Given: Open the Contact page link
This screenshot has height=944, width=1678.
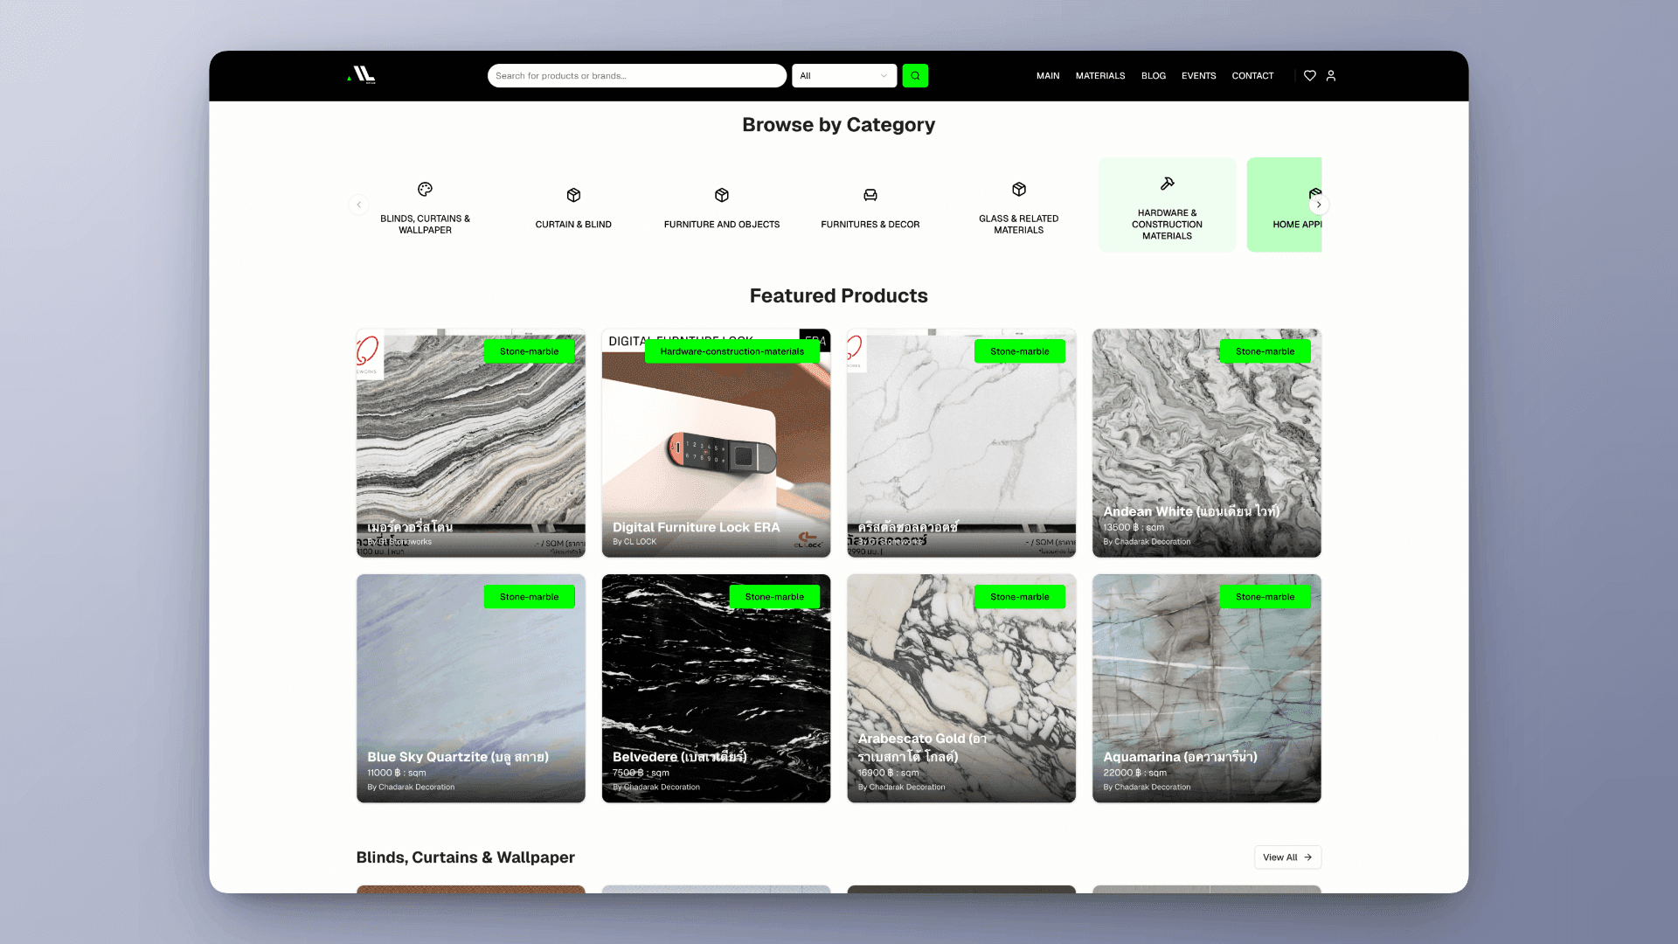Looking at the screenshot, I should coord(1252,76).
